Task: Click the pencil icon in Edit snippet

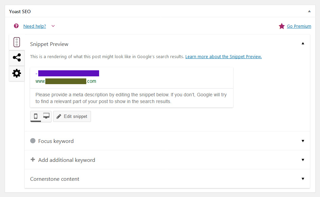Action: click(59, 117)
